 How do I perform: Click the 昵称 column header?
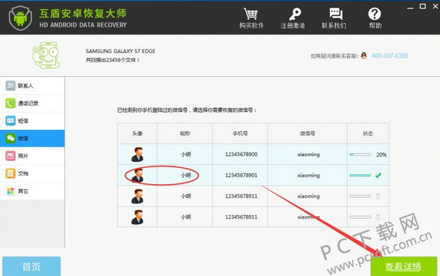pos(185,133)
